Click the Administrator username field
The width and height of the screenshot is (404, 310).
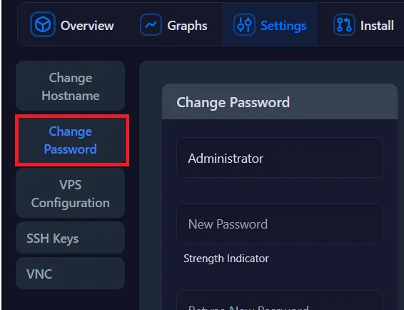pos(280,158)
